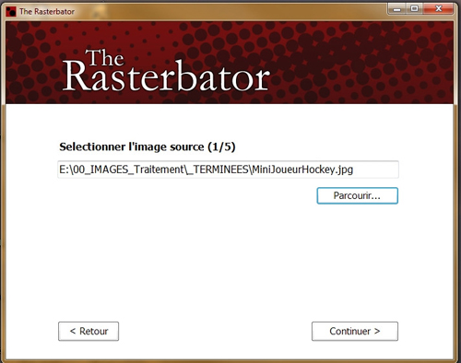
Task: Click empty title bar area to focus window
Action: coord(230,12)
